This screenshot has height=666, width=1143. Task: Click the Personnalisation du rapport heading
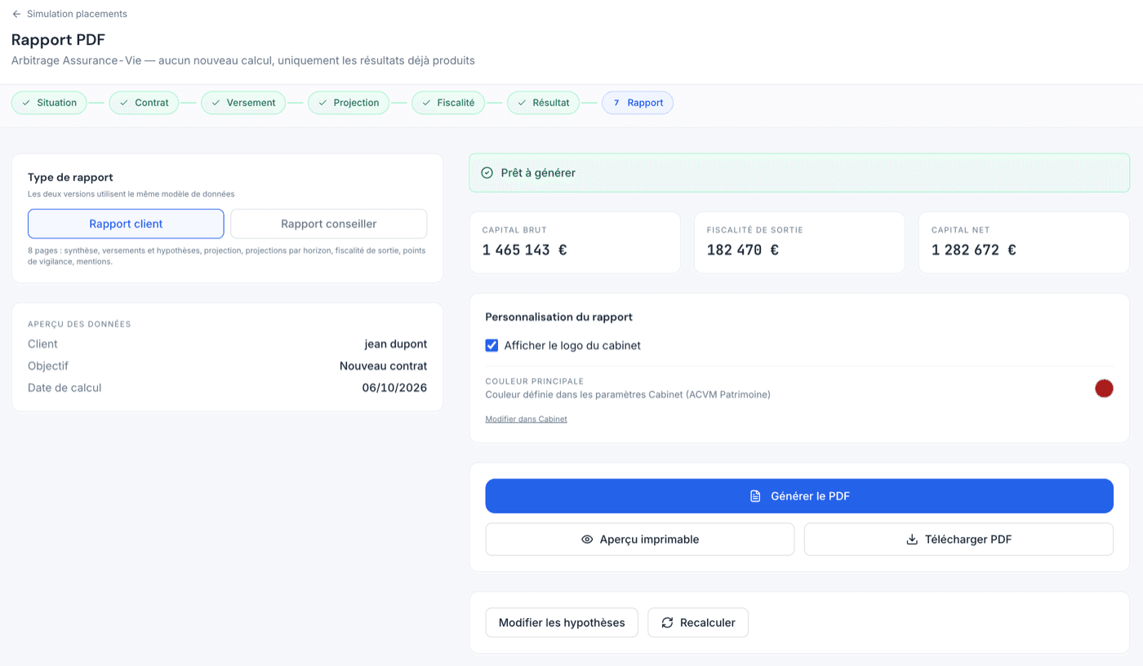pos(558,317)
